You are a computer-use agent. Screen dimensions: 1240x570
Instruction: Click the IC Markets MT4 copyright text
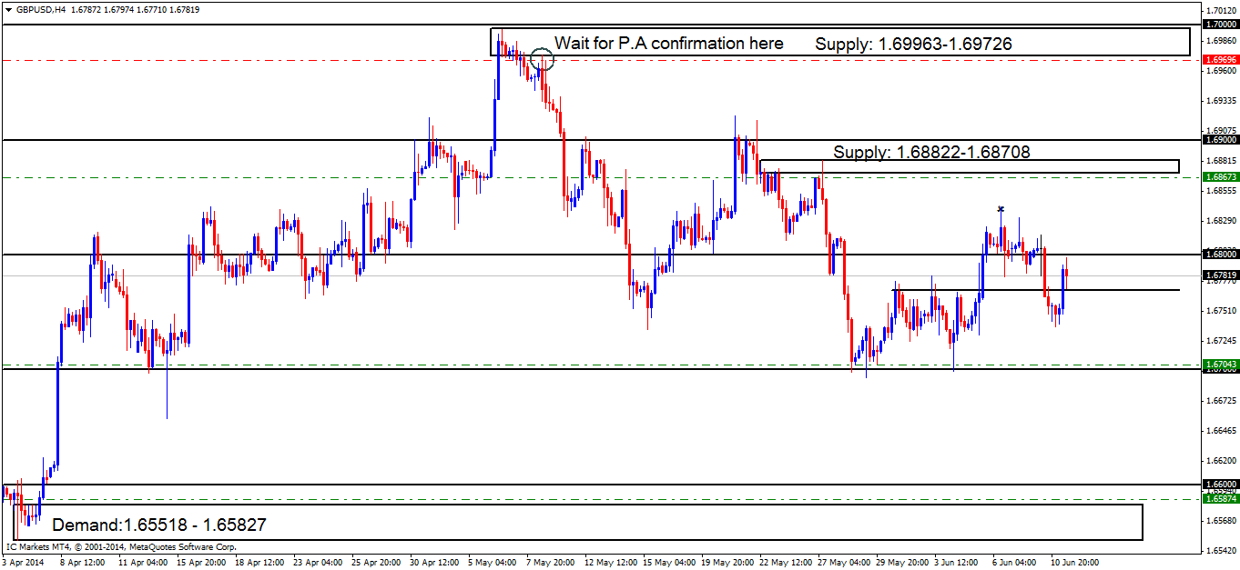tap(121, 547)
